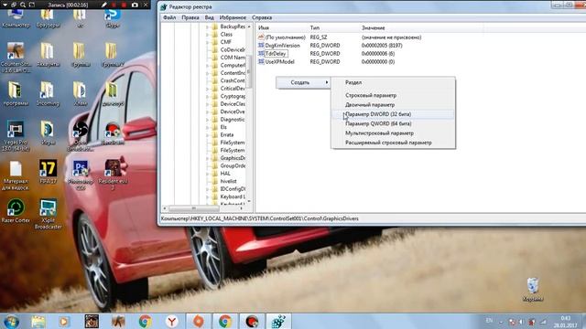Select the hivelist key in the tree

[228, 181]
